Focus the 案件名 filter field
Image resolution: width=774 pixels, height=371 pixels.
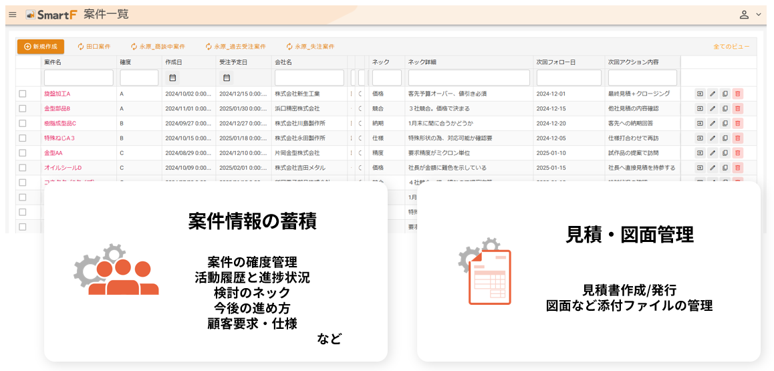[x=78, y=78]
